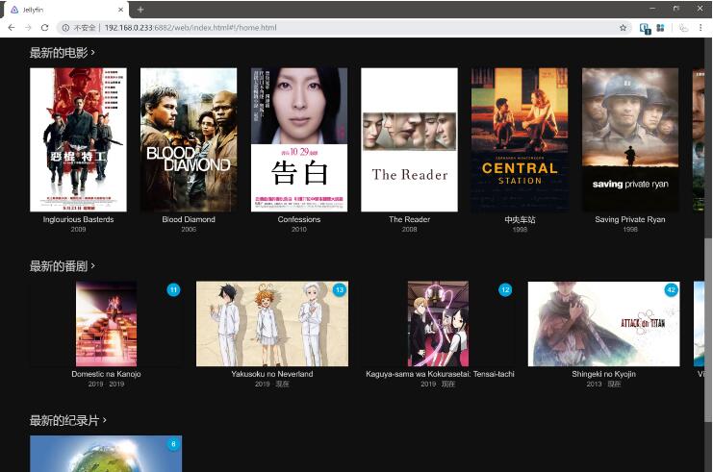
Task: Open the browser three-dot menu
Action: [700, 28]
